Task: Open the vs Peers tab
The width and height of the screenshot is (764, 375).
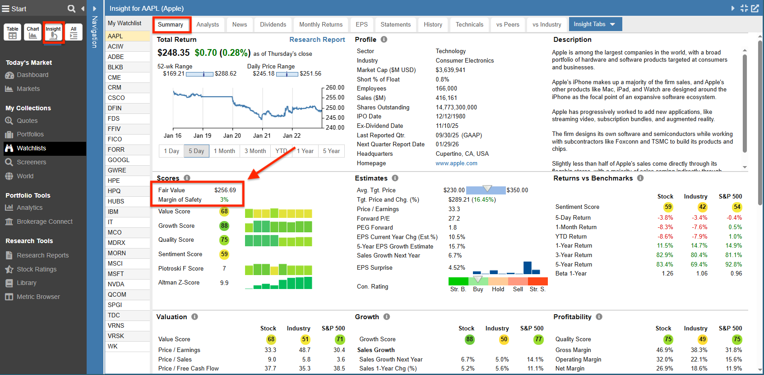Action: (x=508, y=25)
